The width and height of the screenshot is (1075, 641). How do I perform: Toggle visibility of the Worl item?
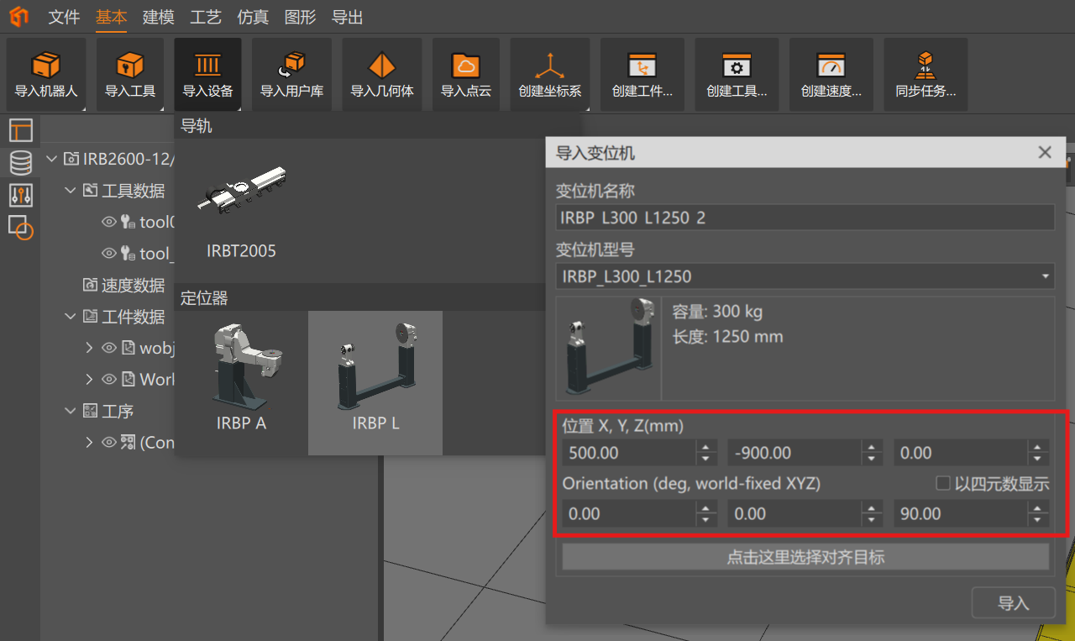click(x=108, y=380)
